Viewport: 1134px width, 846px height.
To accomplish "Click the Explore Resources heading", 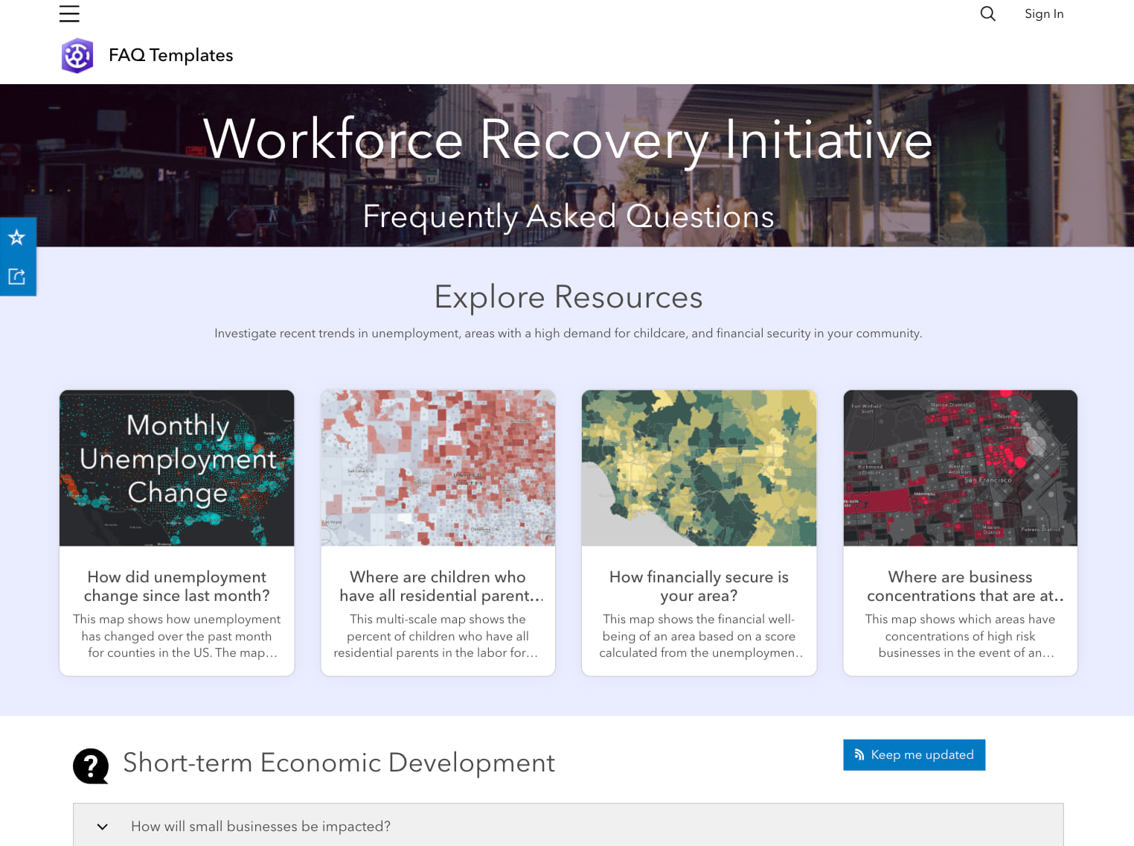I will tap(568, 296).
